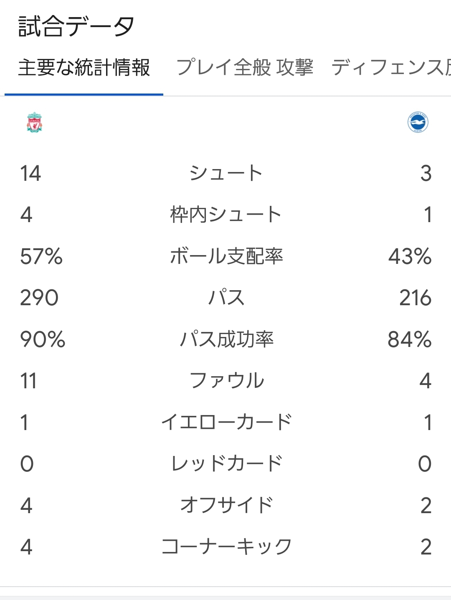Click Brighton's 84% pass accuracy value
Viewport: 451px width, 600px height.
tap(409, 339)
